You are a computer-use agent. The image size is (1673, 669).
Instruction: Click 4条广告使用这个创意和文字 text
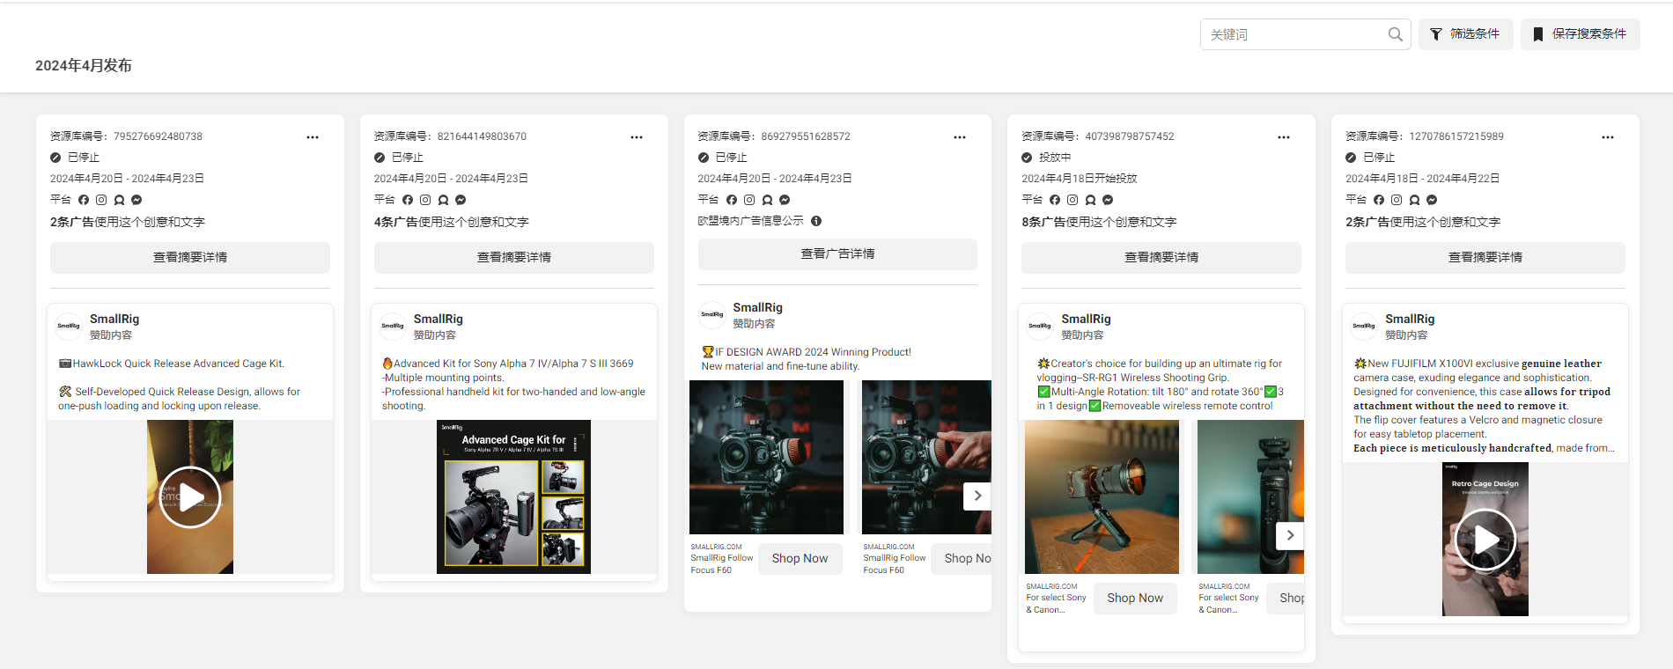click(x=452, y=222)
